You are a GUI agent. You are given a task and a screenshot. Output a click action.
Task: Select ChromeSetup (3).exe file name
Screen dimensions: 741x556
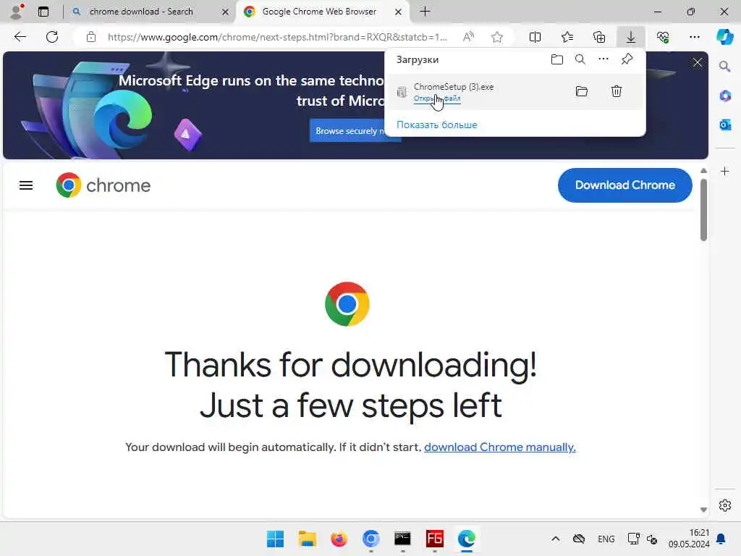coord(453,87)
